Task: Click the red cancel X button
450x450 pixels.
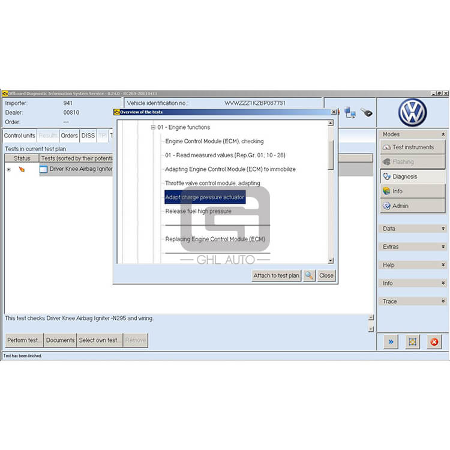Action: pos(434,342)
